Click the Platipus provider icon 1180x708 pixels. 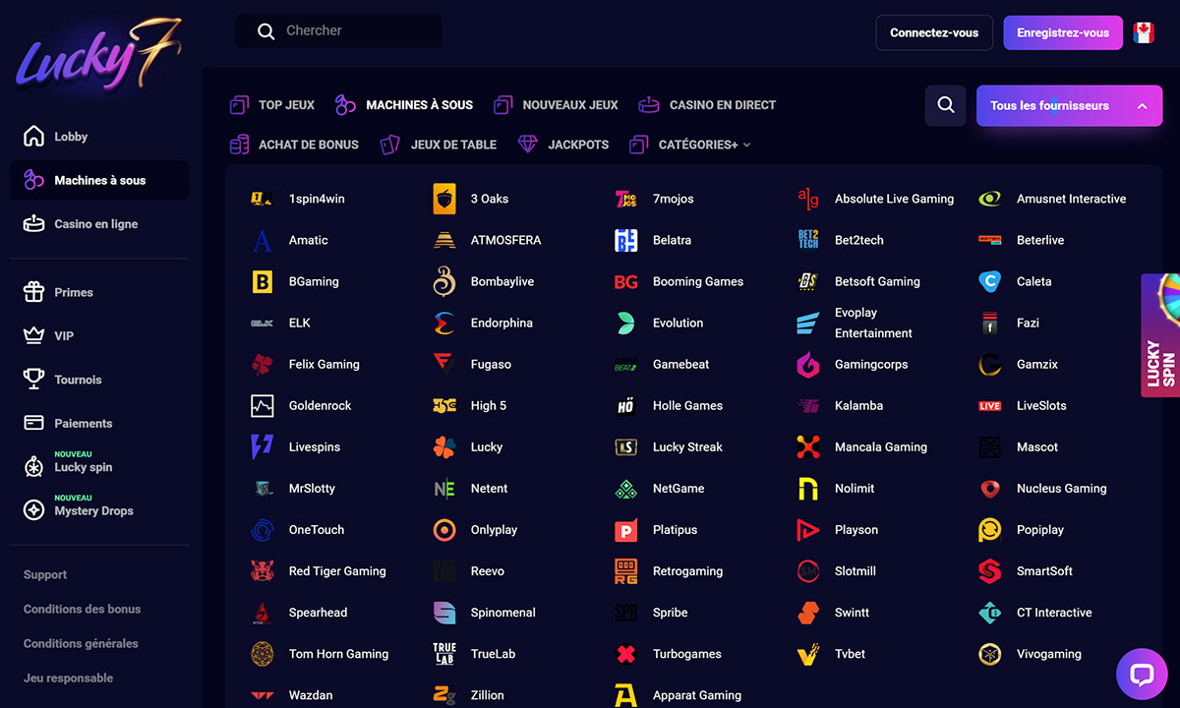point(625,530)
